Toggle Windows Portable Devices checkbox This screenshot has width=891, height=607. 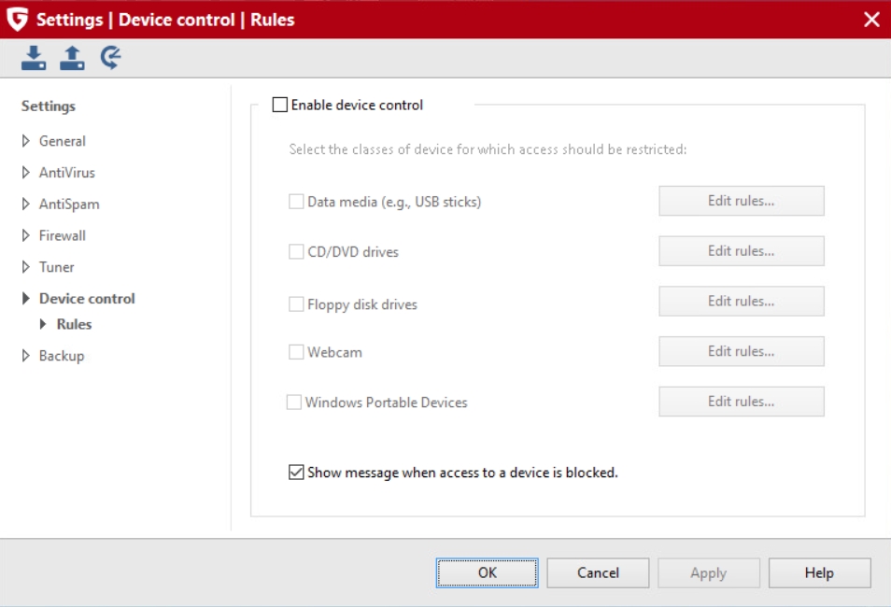(x=294, y=402)
